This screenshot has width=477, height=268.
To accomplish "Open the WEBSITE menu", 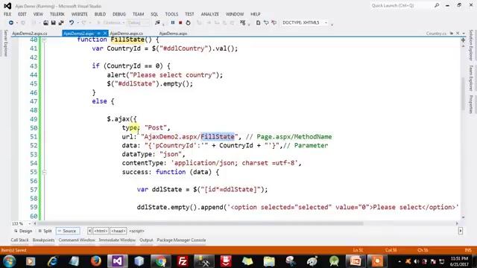I will pyautogui.click(x=80, y=14).
